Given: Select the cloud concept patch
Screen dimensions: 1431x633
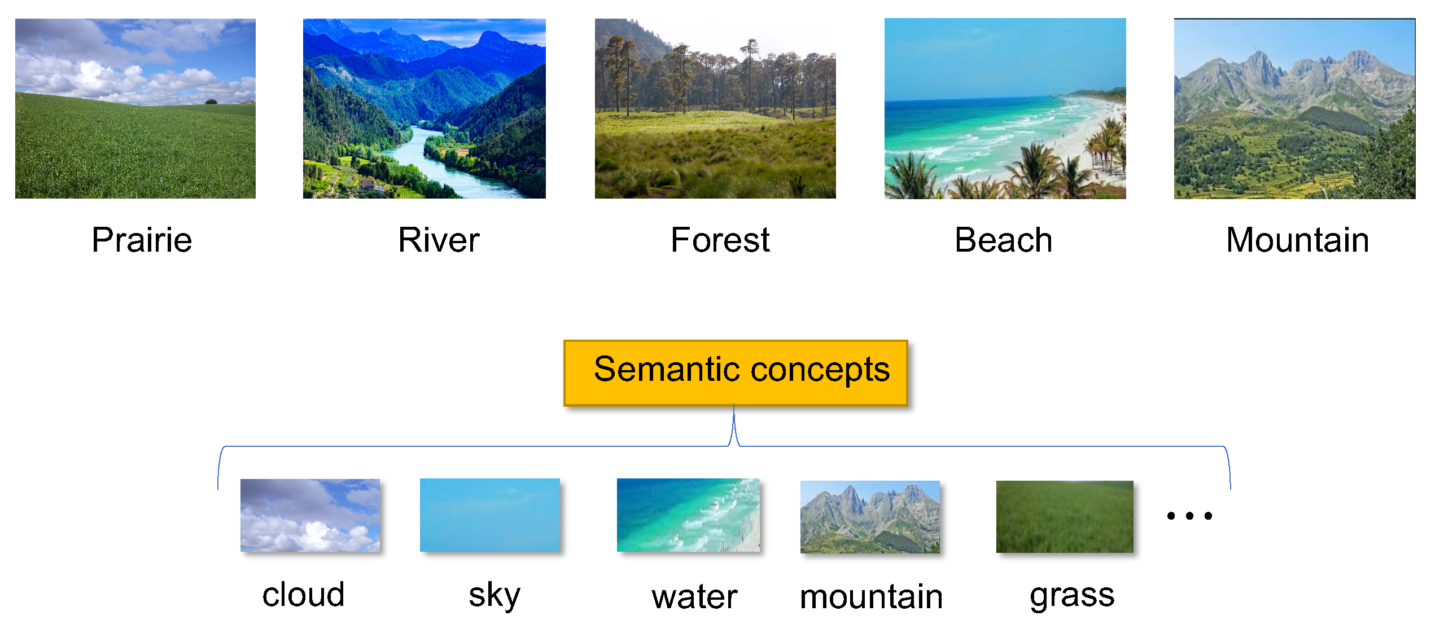Looking at the screenshot, I should 310,515.
